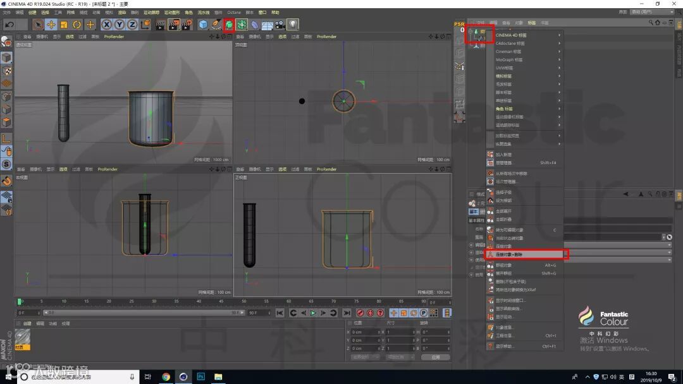
Task: Select Snap magnet icon in left sidebar
Action: [x=6, y=181]
